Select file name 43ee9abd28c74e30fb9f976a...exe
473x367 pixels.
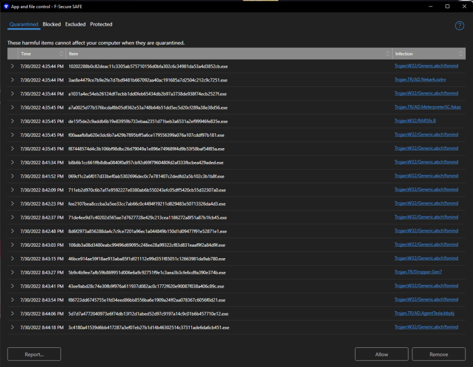(146, 287)
